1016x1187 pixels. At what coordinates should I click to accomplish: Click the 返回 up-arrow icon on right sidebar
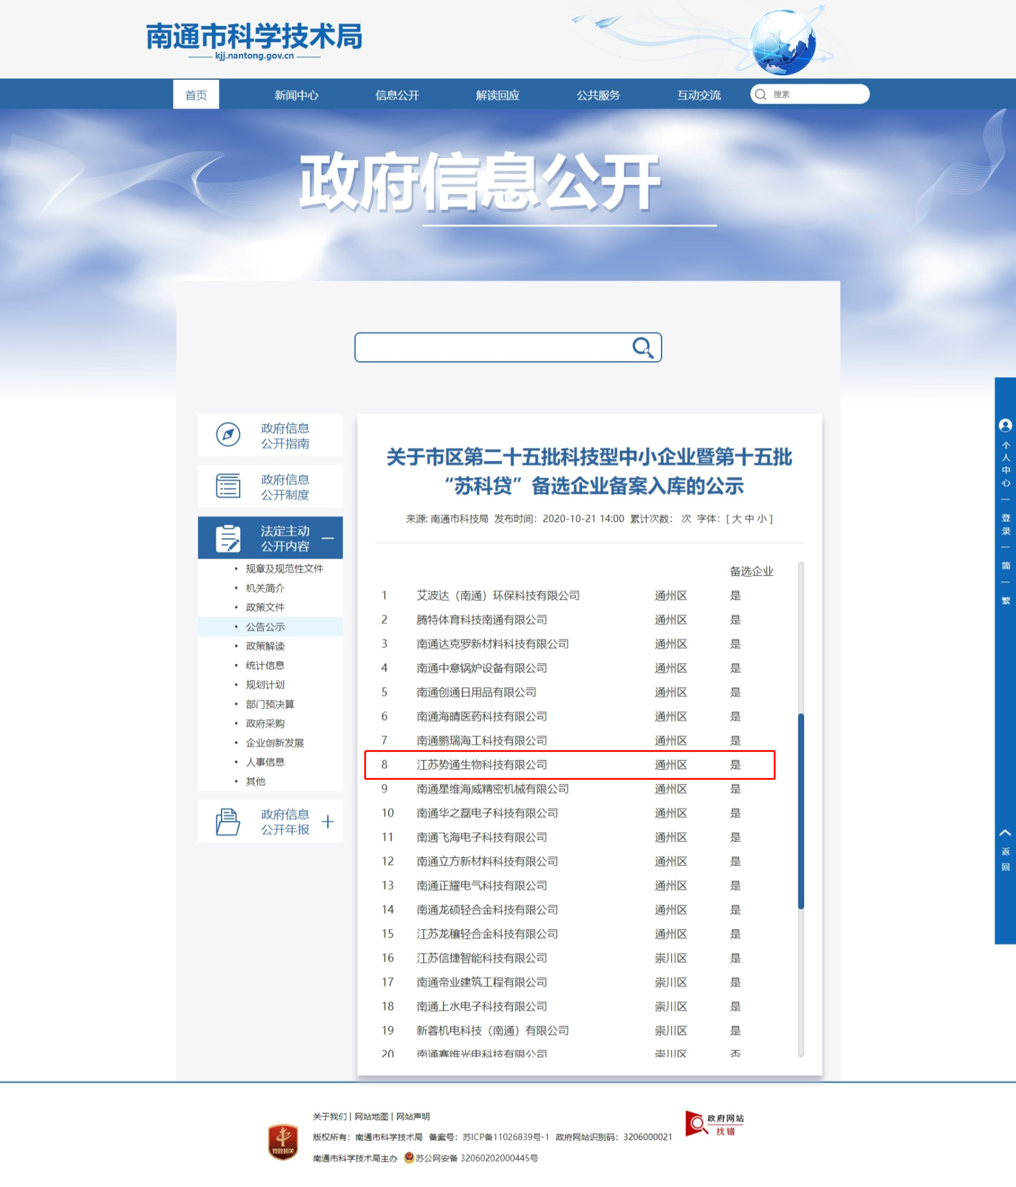(1005, 833)
